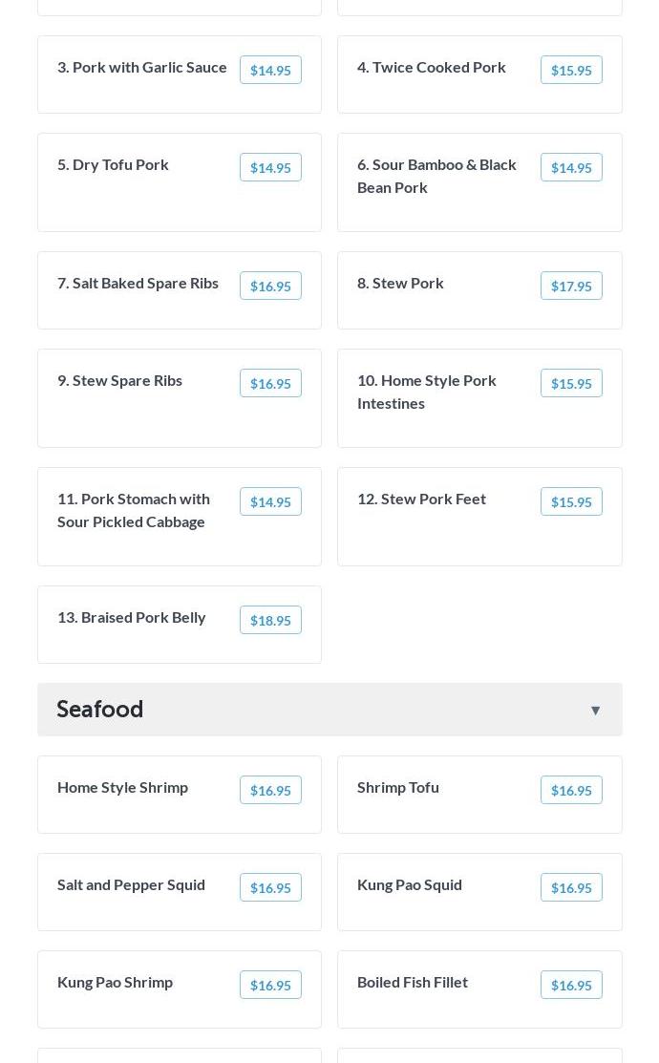The width and height of the screenshot is (659, 1063).
Task: Click the Stew Pork $17.95 price
Action: 571,286
